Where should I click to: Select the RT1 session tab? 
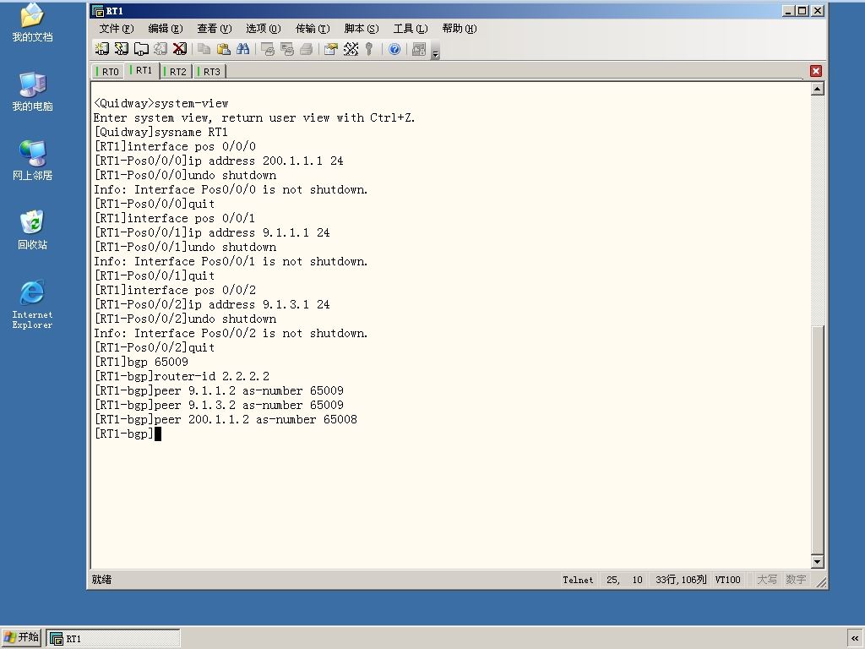coord(142,71)
